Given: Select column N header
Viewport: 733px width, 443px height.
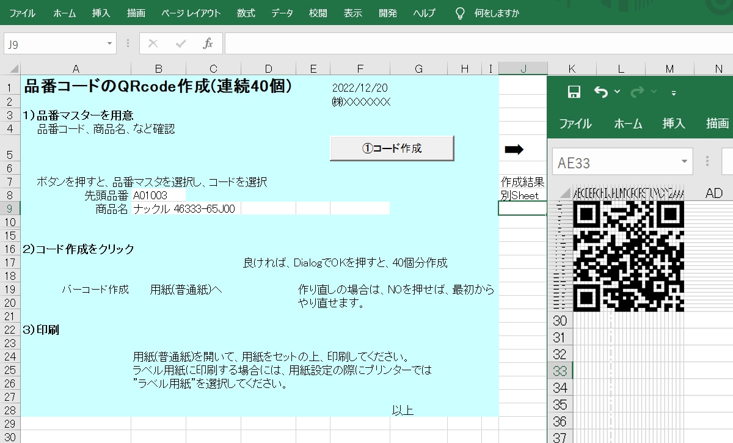Looking at the screenshot, I should (718, 68).
